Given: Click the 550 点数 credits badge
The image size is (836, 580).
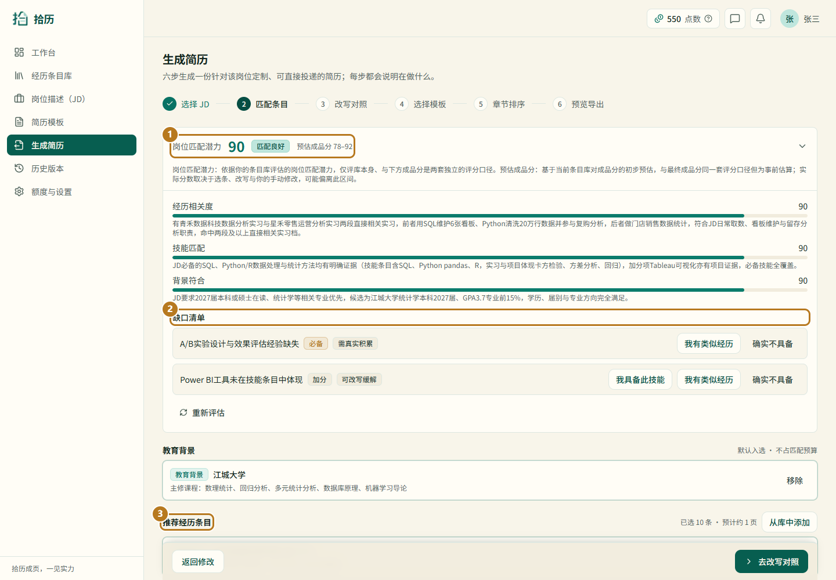Looking at the screenshot, I should pos(683,19).
